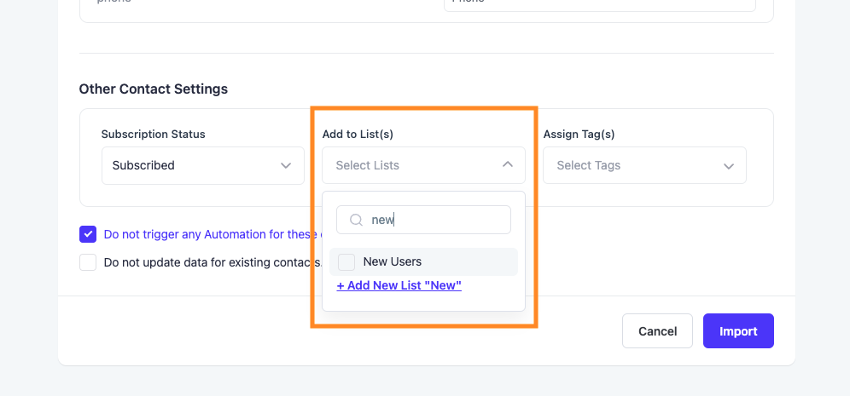Click the Import button
The width and height of the screenshot is (850, 396).
(x=738, y=331)
